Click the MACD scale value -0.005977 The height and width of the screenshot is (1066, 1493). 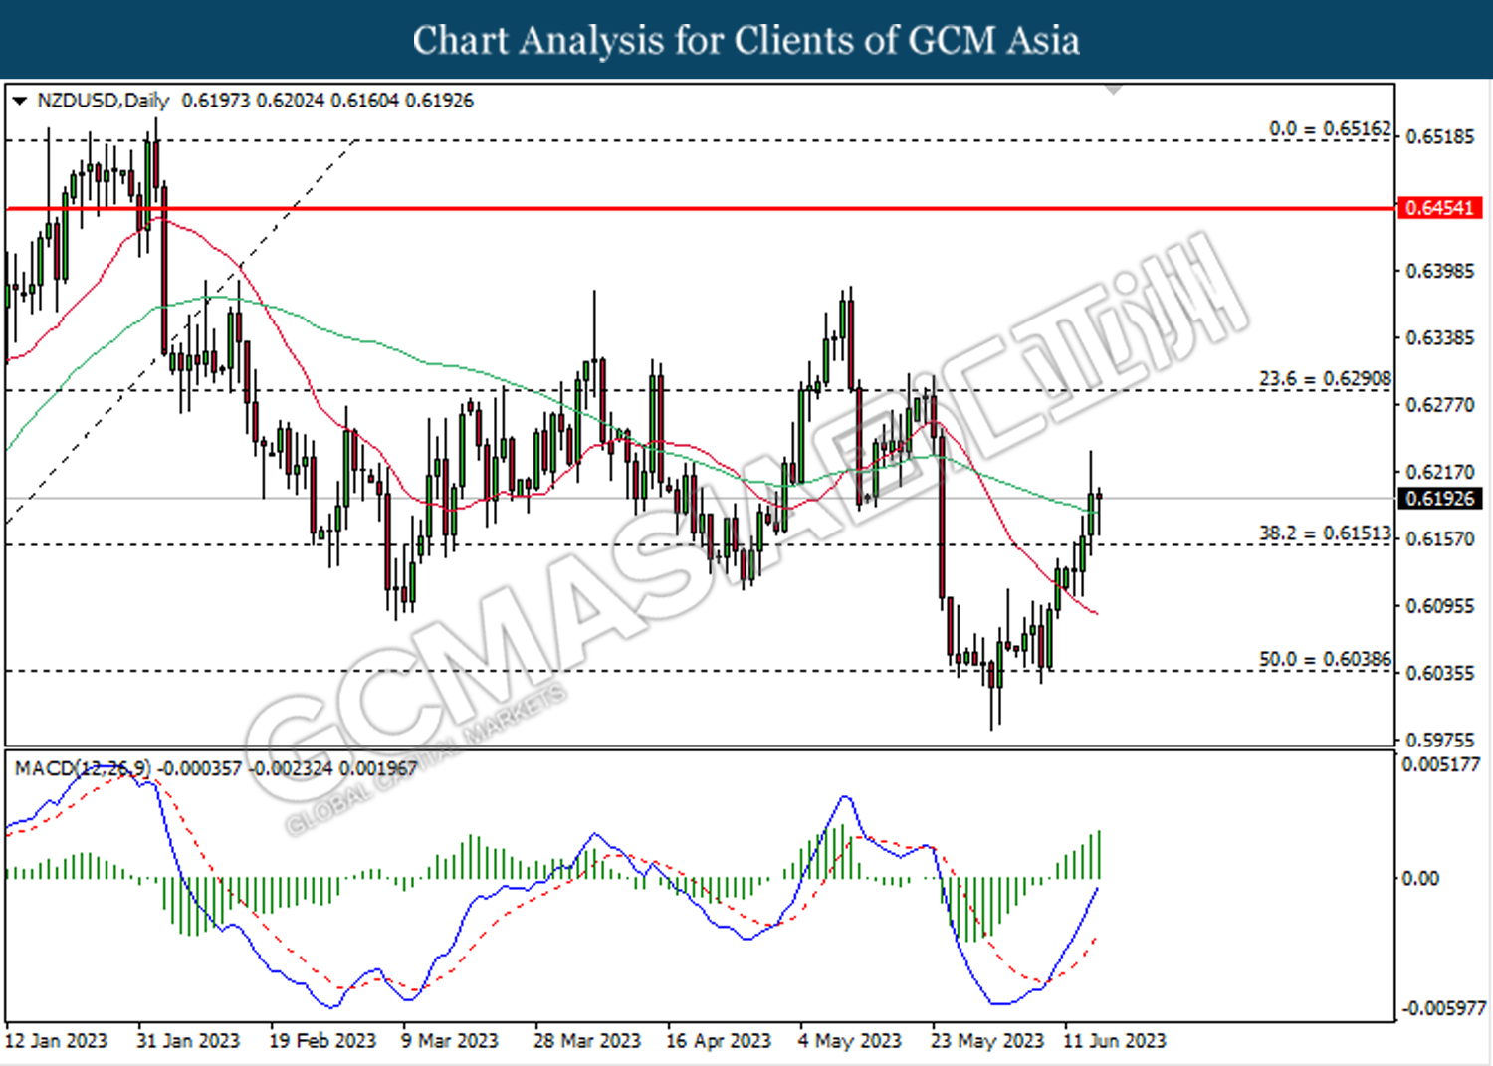point(1443,1008)
